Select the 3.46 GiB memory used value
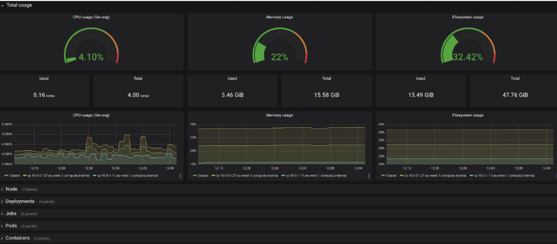557x244 pixels. pos(232,95)
